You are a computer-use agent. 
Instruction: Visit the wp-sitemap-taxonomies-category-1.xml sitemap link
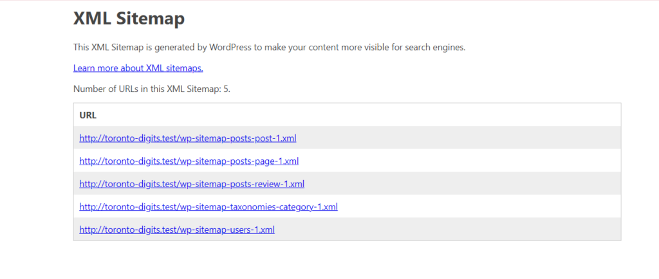point(208,207)
